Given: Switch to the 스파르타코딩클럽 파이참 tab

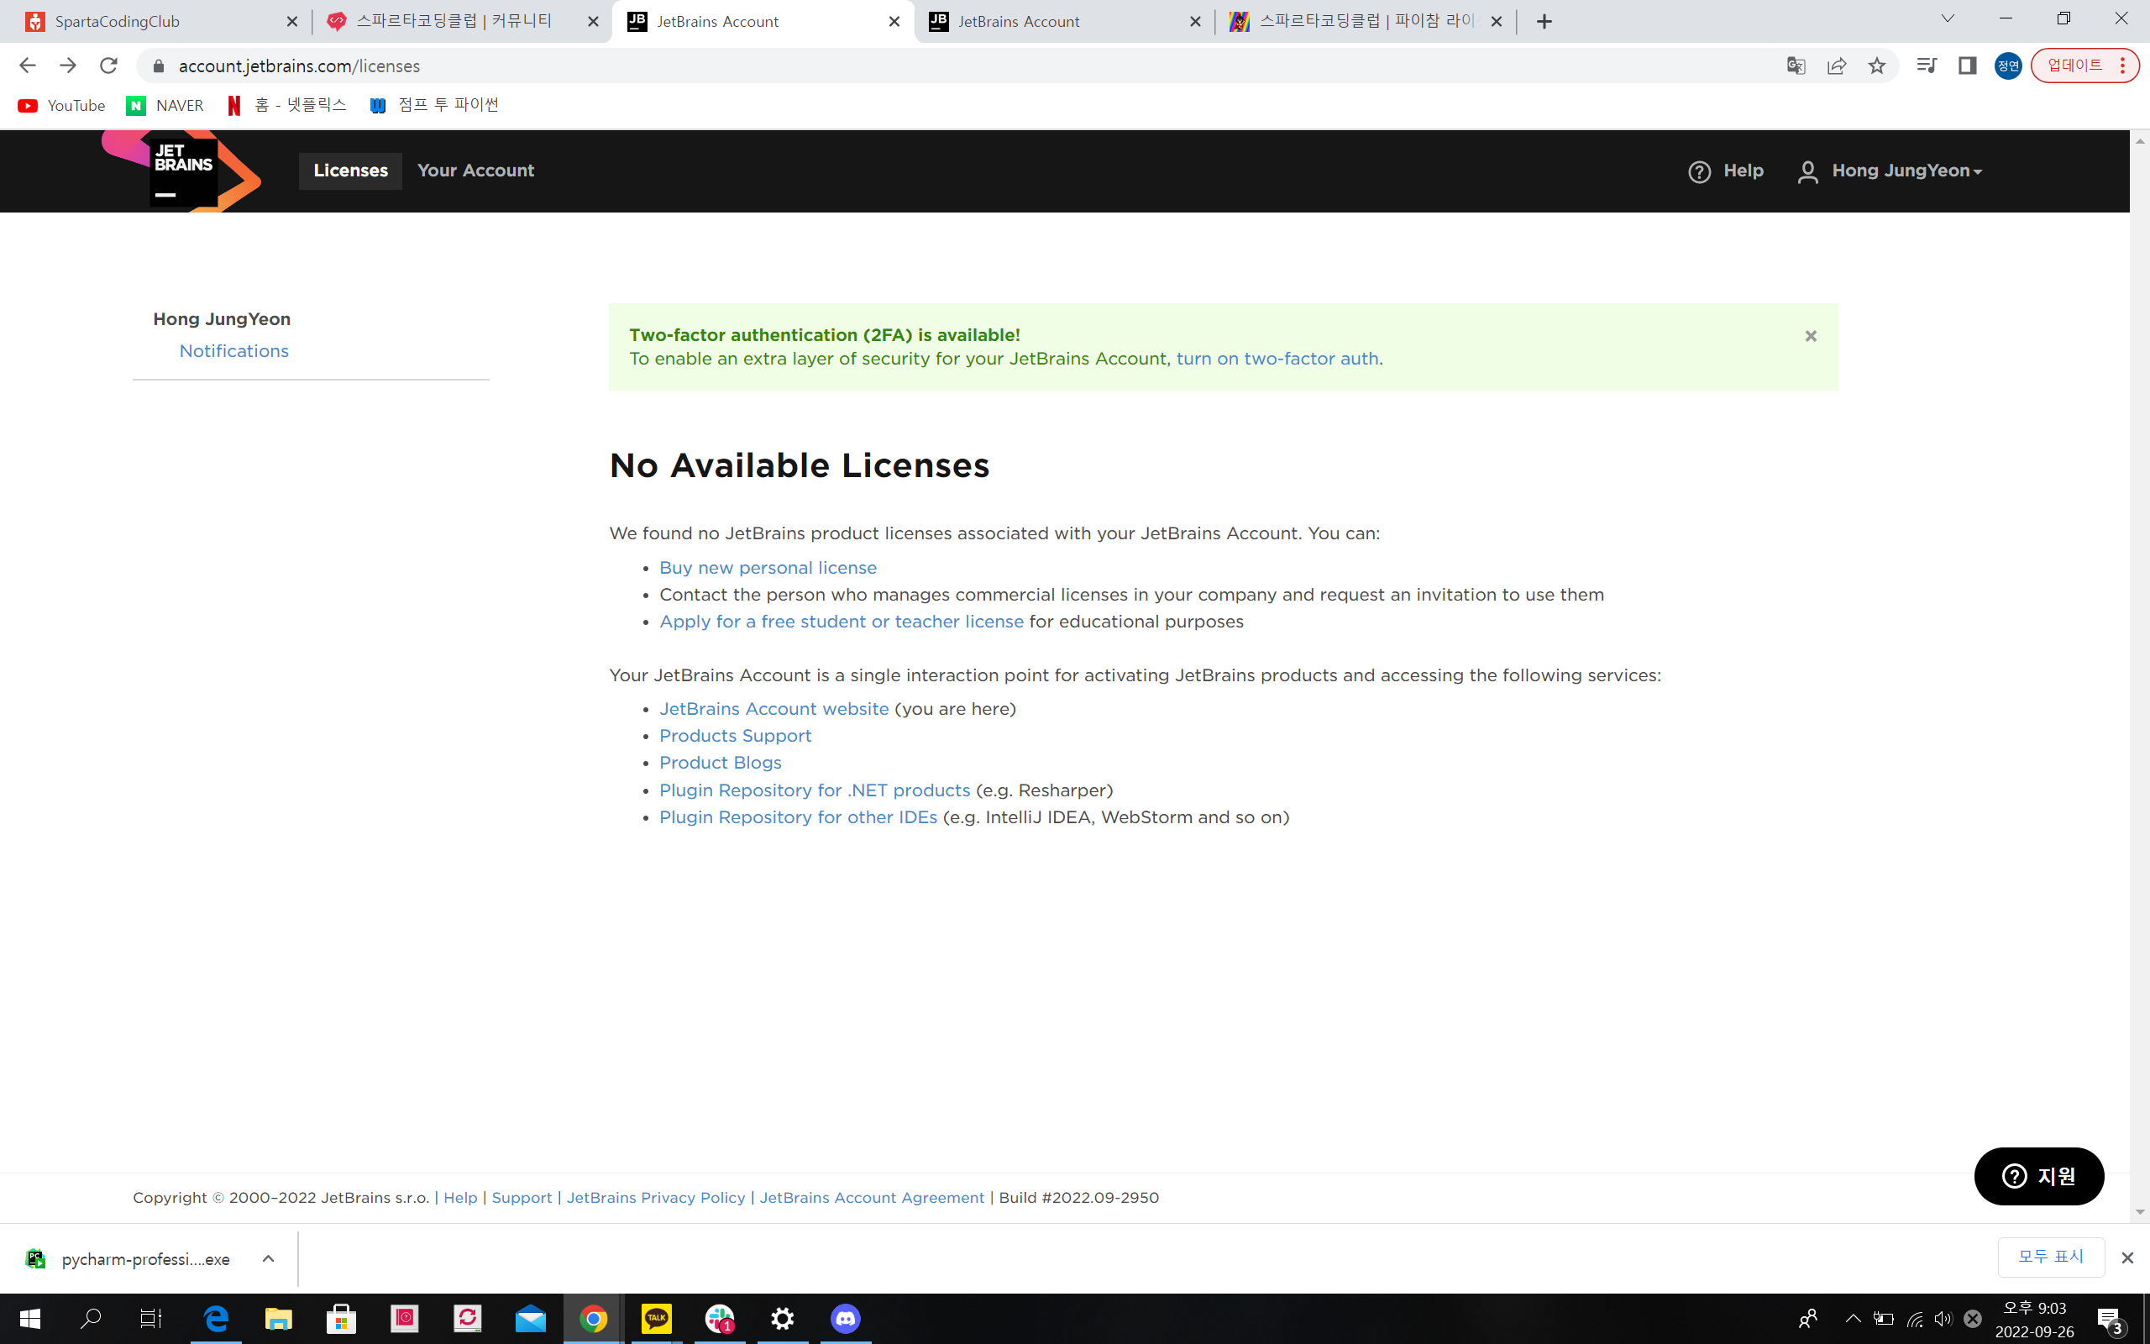Looking at the screenshot, I should point(1366,21).
